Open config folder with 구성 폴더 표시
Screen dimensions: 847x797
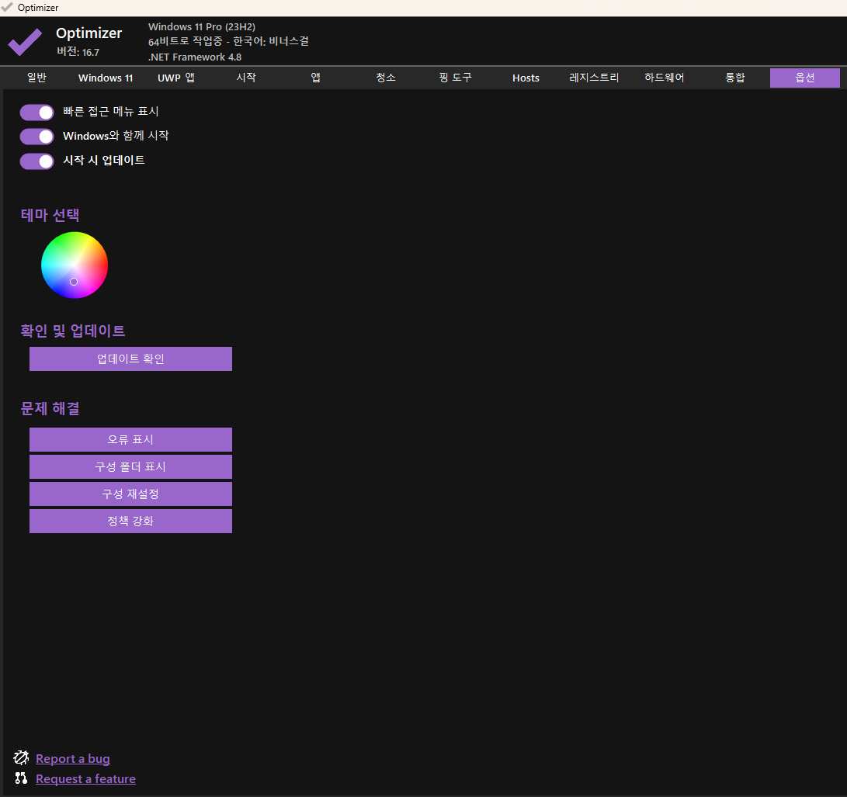130,466
